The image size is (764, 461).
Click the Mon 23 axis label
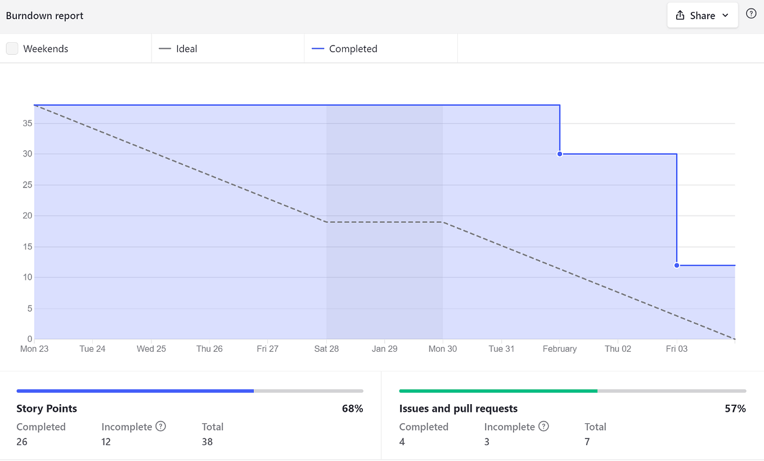click(34, 348)
